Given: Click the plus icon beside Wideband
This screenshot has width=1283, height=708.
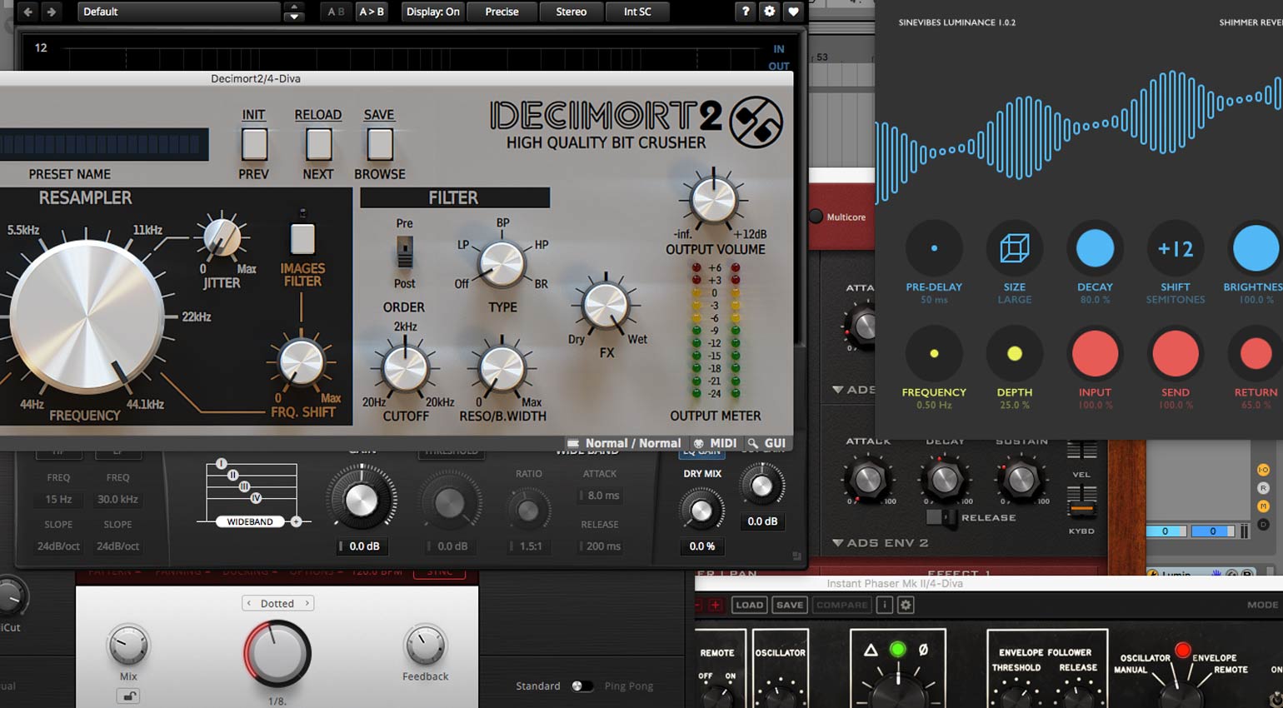Looking at the screenshot, I should coord(296,521).
